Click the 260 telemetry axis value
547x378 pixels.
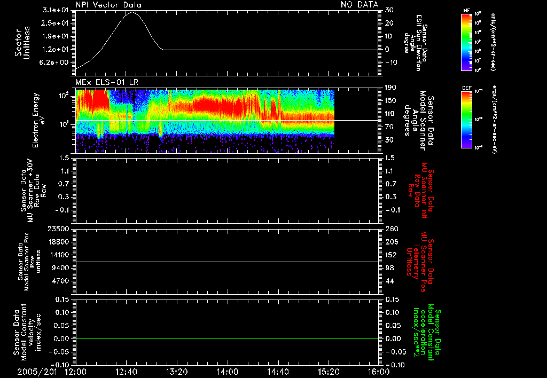(392, 229)
